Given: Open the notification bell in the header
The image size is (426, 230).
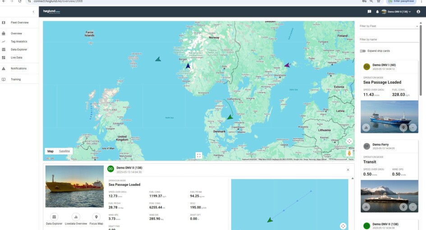Looking at the screenshot, I should 377,12.
